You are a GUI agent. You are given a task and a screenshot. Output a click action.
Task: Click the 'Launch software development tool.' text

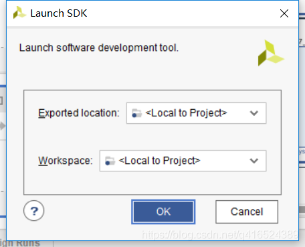[x=99, y=48]
